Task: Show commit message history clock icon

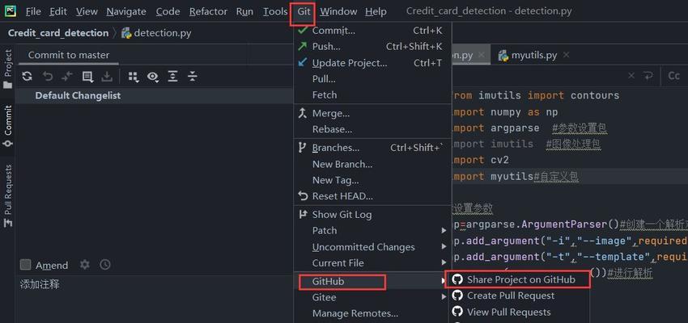Action: click(x=105, y=265)
